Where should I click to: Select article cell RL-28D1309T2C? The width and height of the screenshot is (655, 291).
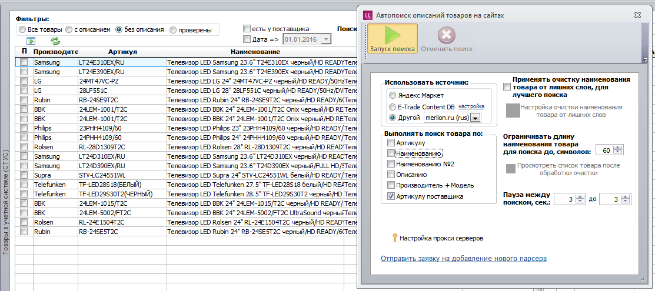point(122,147)
